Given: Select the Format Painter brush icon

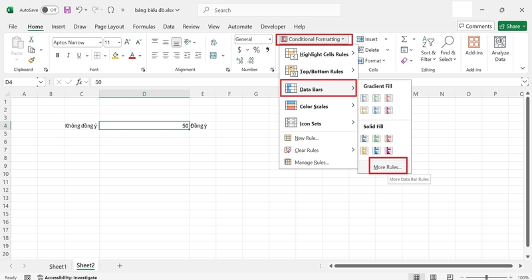Looking at the screenshot, I should 31,60.
